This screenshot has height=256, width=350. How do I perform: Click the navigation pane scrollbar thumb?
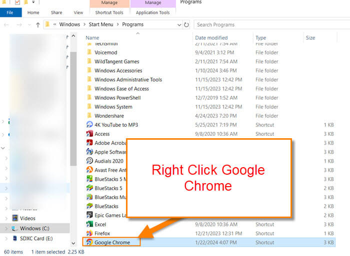(73, 109)
